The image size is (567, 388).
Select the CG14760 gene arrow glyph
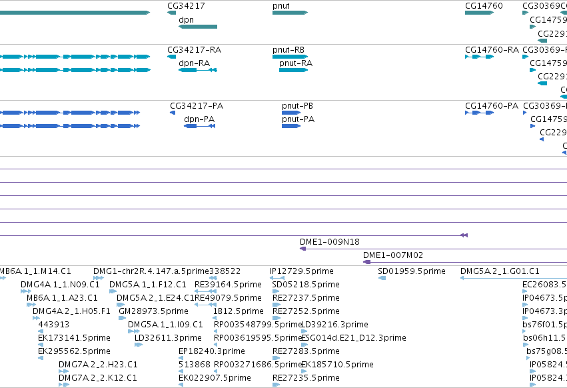[x=480, y=13]
